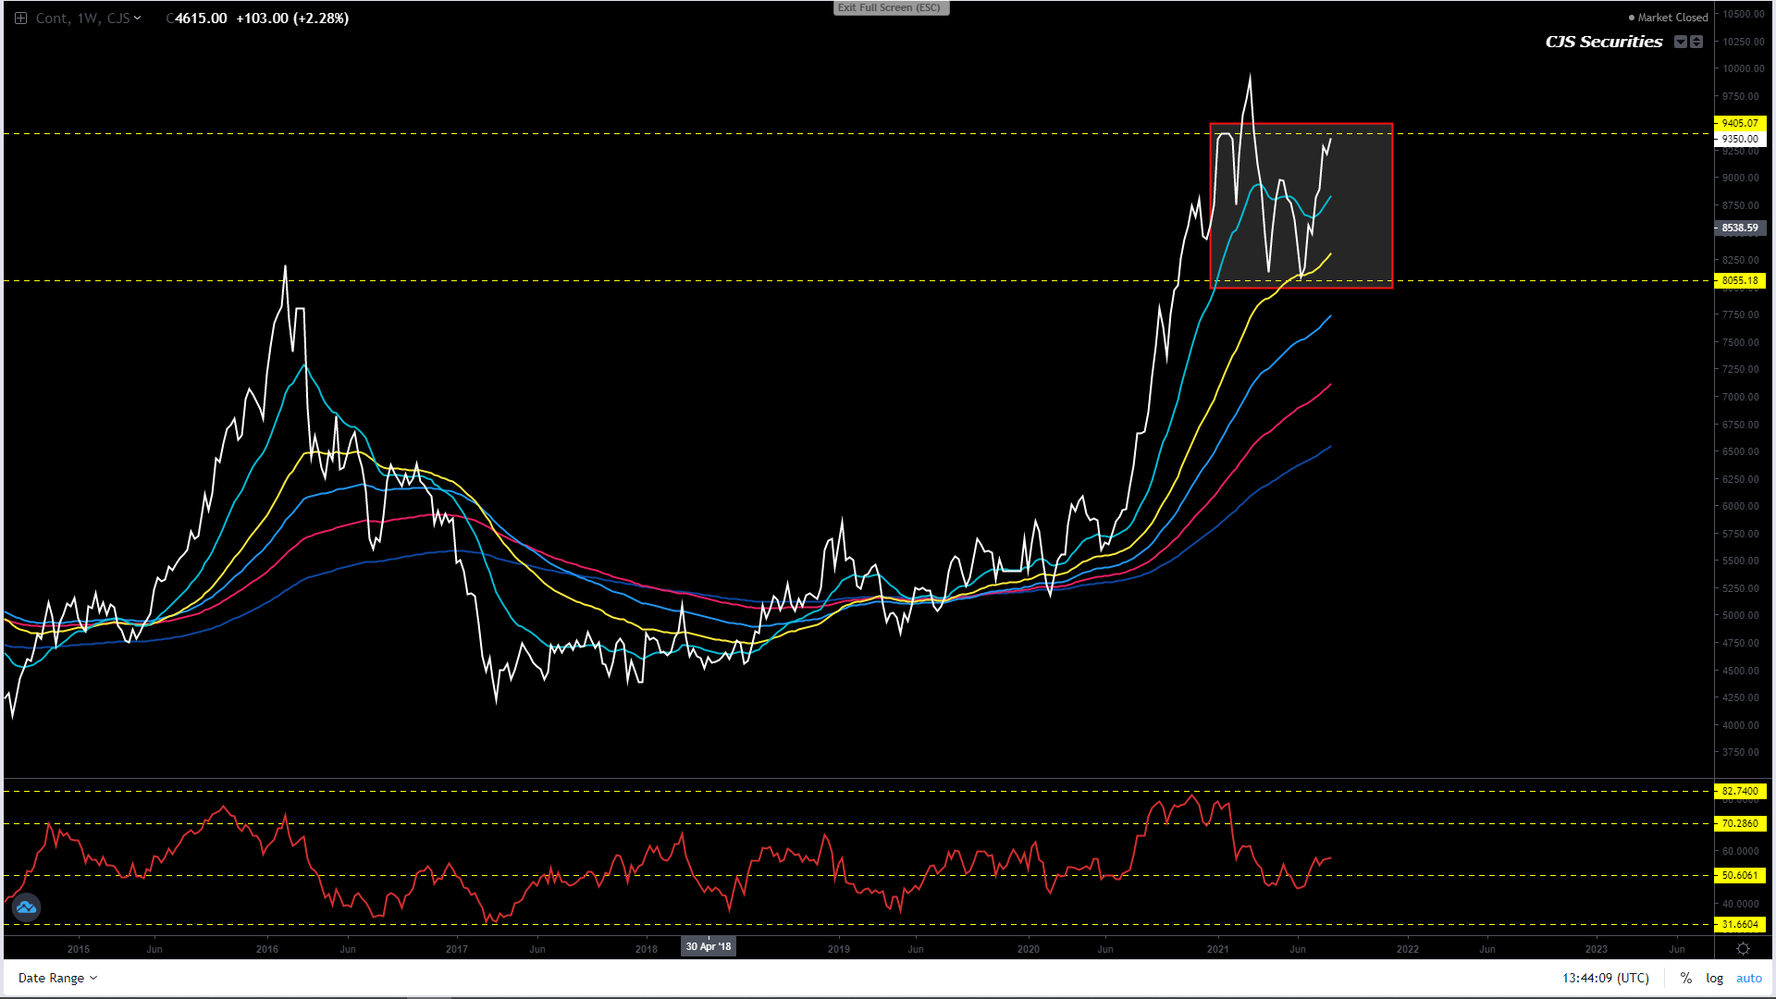Click the 8055.18 yellow price label
Viewport: 1776px width, 999px height.
(x=1740, y=280)
